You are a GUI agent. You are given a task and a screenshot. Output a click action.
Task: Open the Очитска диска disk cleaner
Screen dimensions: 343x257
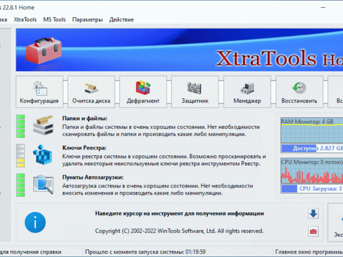(91, 92)
